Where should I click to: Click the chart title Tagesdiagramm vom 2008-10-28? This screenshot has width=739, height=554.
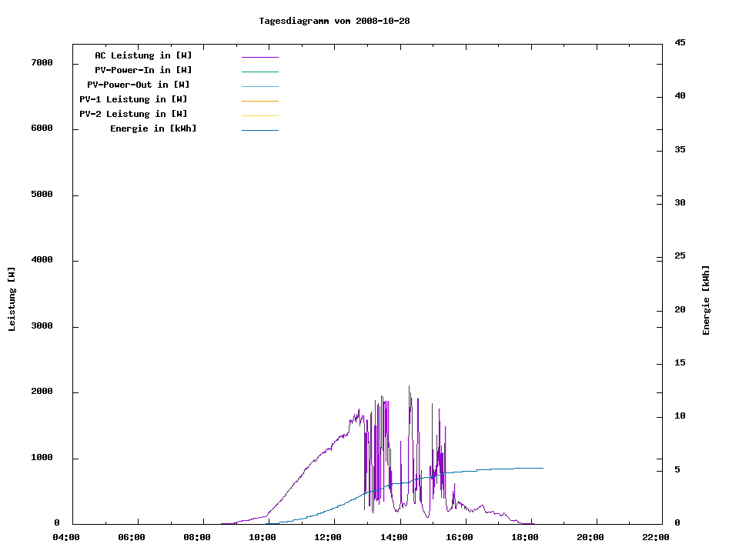click(x=334, y=21)
